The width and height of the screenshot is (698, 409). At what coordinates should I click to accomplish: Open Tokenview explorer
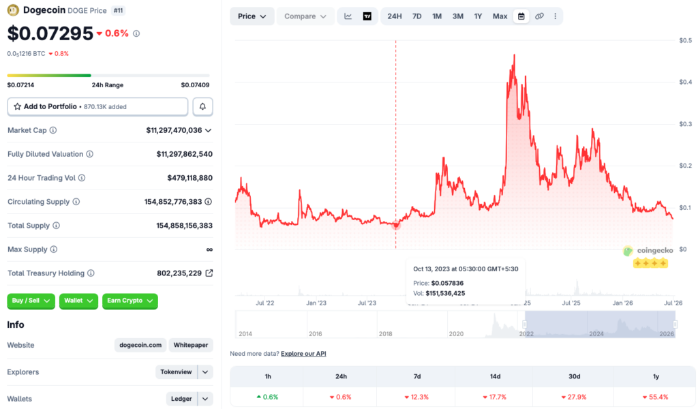click(x=177, y=372)
